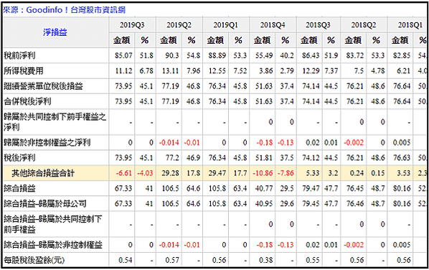This screenshot has height=270, width=429.
Task: Click the 綜合損益-歸屬於共同控制下前手權益 row label
Action: (53, 224)
